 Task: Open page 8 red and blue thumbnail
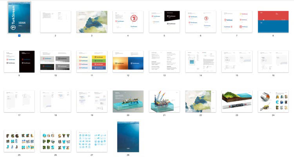coord(273,22)
